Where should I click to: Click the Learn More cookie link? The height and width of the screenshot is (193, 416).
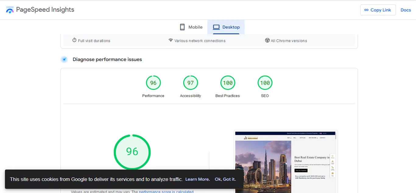[197, 179]
